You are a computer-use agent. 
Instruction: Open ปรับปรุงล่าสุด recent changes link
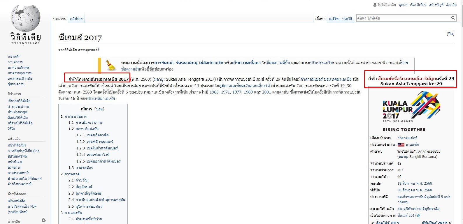(x=17, y=112)
